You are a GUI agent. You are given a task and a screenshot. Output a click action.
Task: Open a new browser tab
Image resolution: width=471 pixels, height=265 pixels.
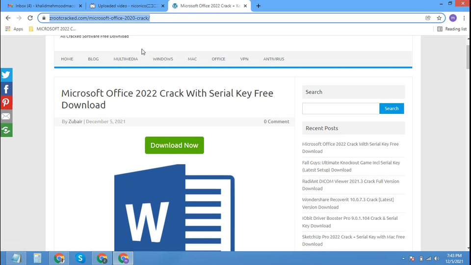pos(259,6)
